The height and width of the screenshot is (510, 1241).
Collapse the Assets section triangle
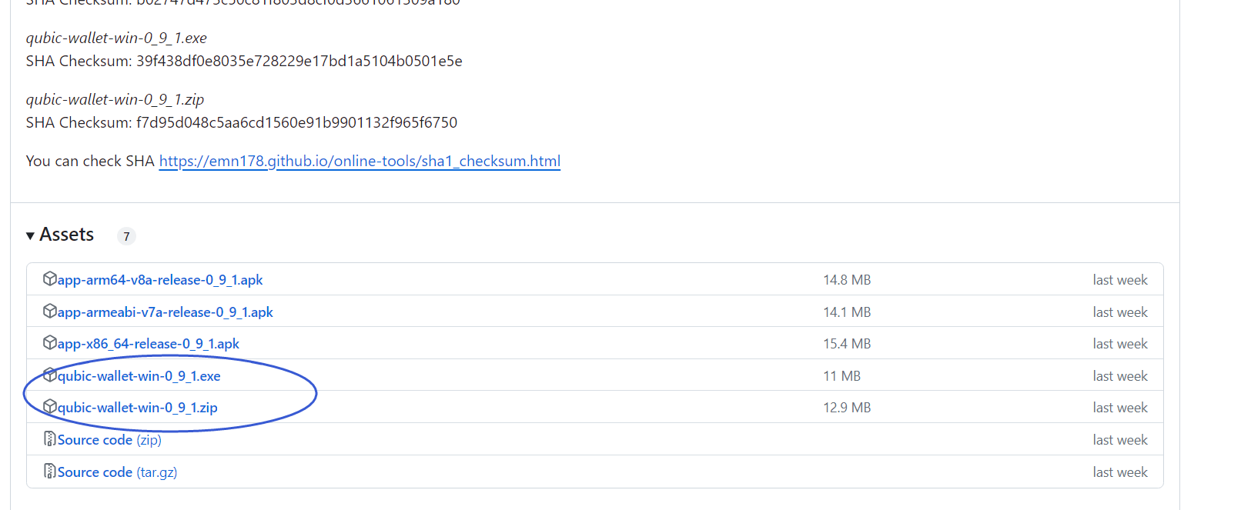point(30,236)
